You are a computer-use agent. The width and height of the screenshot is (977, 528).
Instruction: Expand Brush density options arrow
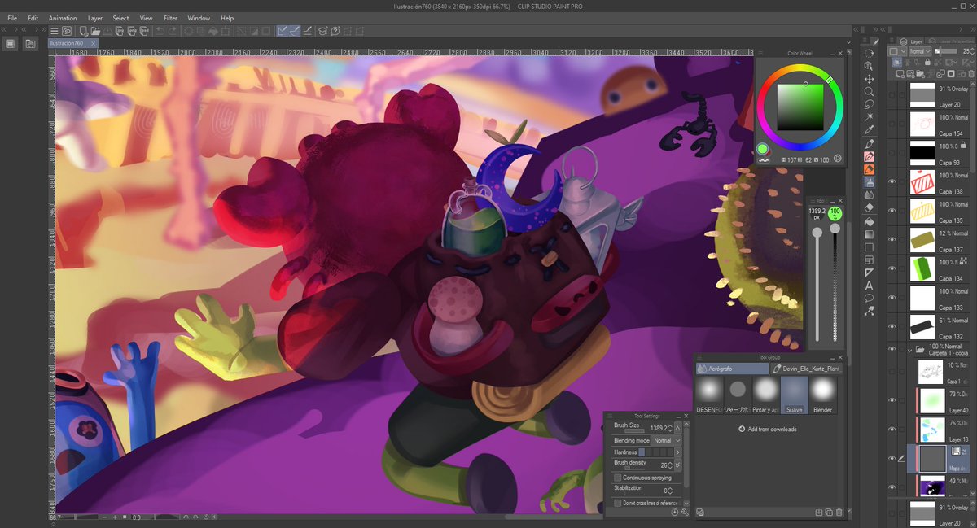click(x=678, y=465)
